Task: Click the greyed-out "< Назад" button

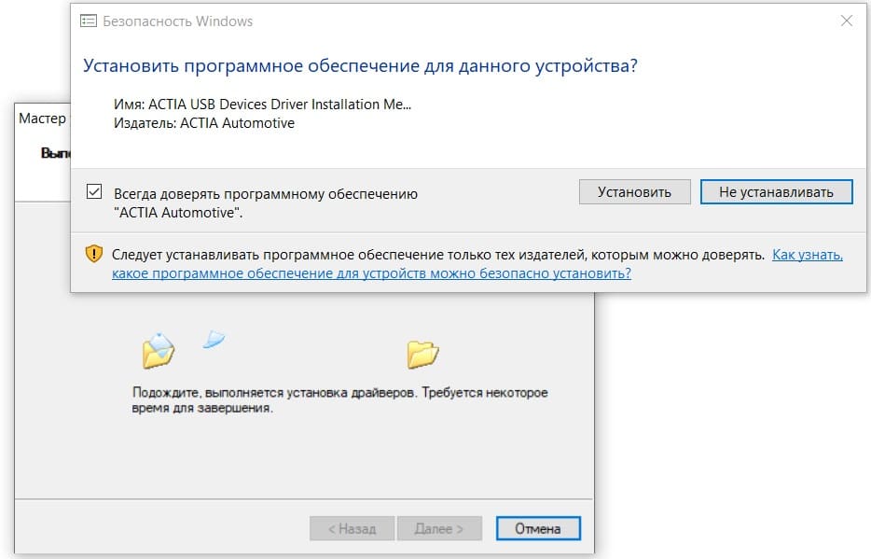Action: click(351, 528)
